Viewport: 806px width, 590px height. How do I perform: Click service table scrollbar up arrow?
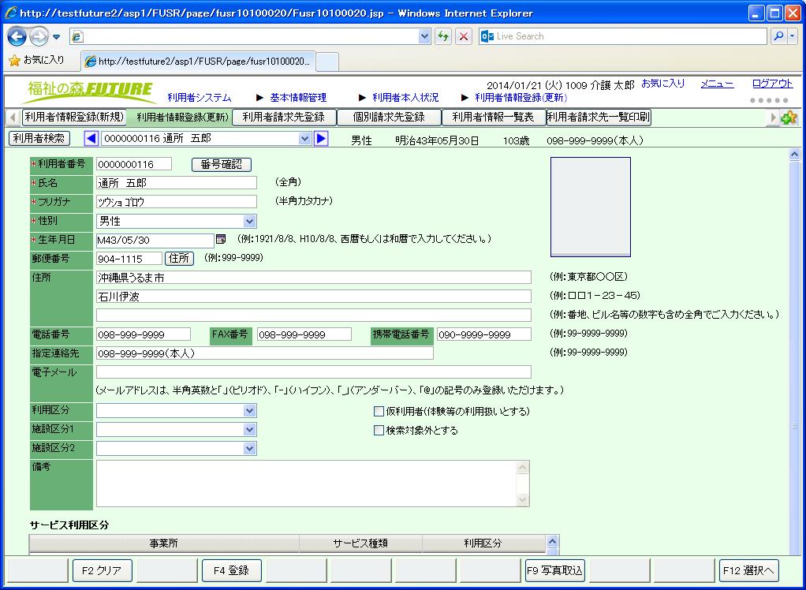pyautogui.click(x=553, y=541)
